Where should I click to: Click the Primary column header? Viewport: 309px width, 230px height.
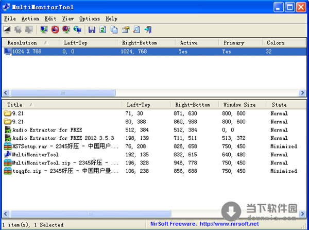(x=241, y=43)
